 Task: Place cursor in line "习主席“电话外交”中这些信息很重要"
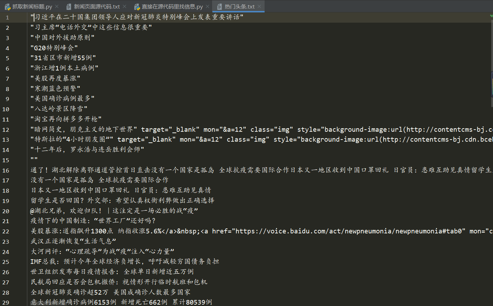pyautogui.click(x=91, y=27)
